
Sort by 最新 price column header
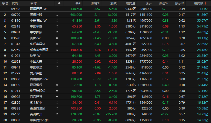click(x=78, y=3)
